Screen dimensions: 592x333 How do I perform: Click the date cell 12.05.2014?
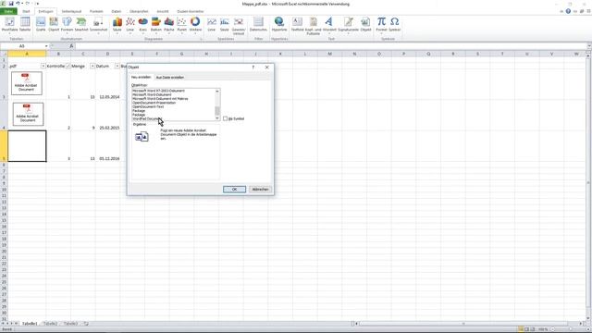pos(109,97)
